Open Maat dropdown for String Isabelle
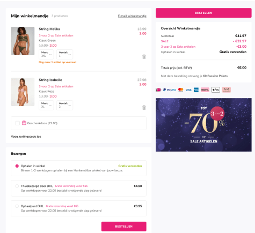The width and height of the screenshot is (255, 233). coord(46,105)
